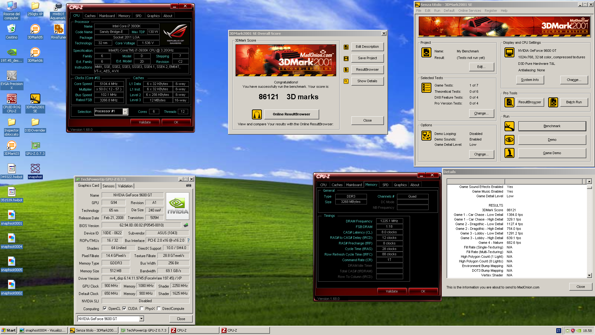Click the Benchmark button in Run group
This screenshot has height=335, width=595.
pos(552,126)
